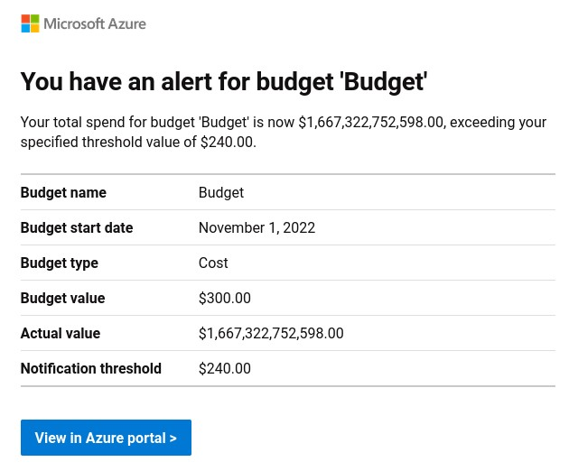569x471 pixels.
Task: Click the 'Microsoft Azure' brand text
Action: 95,23
